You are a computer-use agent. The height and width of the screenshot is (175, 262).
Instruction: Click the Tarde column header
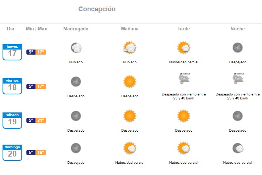(183, 29)
